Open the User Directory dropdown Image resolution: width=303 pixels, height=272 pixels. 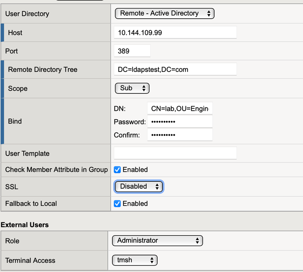coord(164,13)
